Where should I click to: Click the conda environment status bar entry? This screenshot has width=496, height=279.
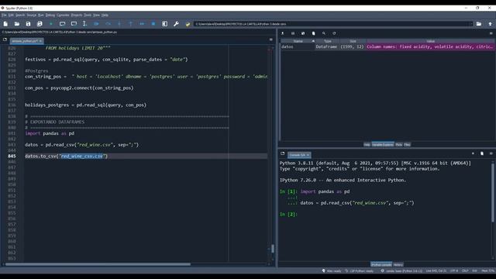pos(401,270)
